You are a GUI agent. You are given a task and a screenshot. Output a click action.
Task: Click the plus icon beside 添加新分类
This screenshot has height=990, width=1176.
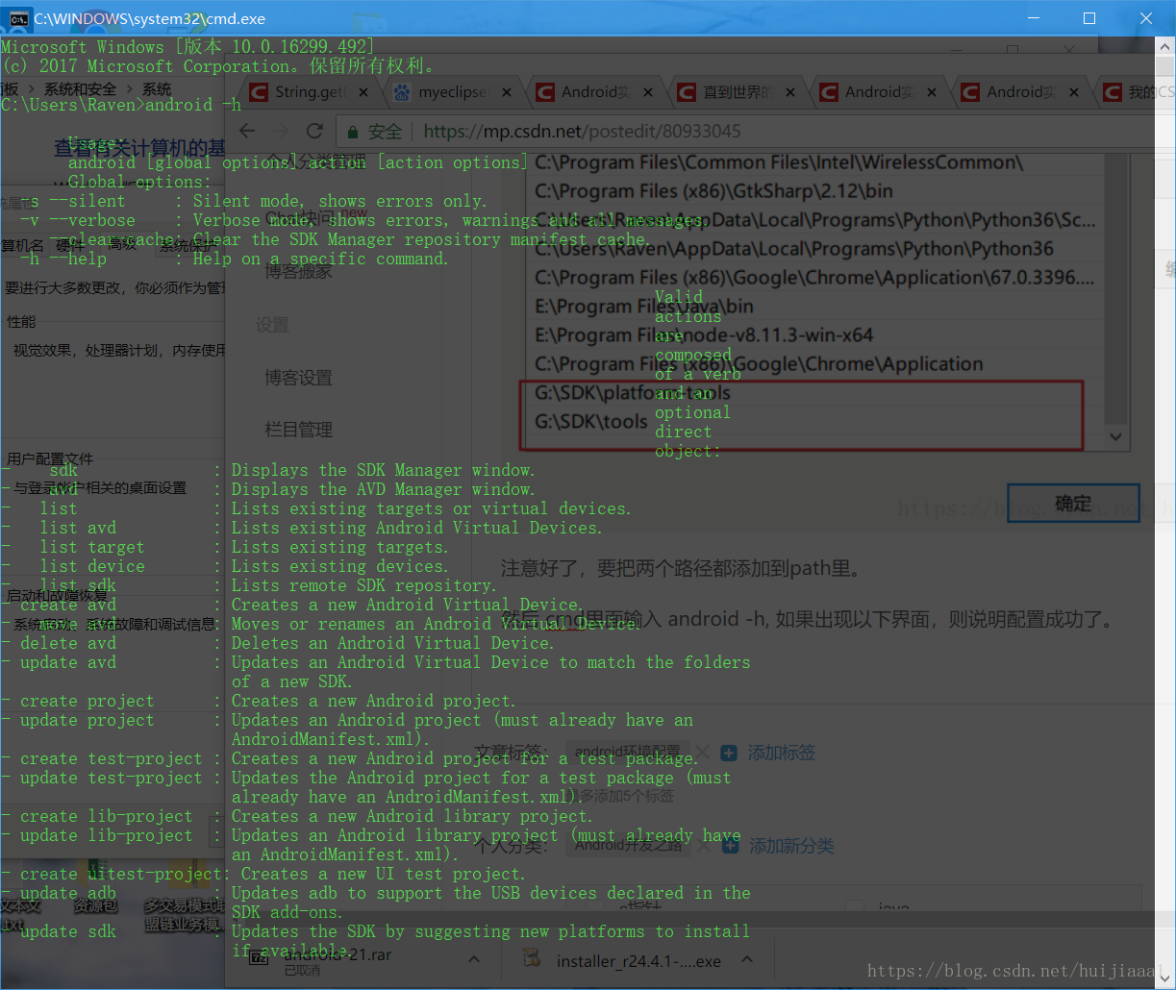(732, 846)
